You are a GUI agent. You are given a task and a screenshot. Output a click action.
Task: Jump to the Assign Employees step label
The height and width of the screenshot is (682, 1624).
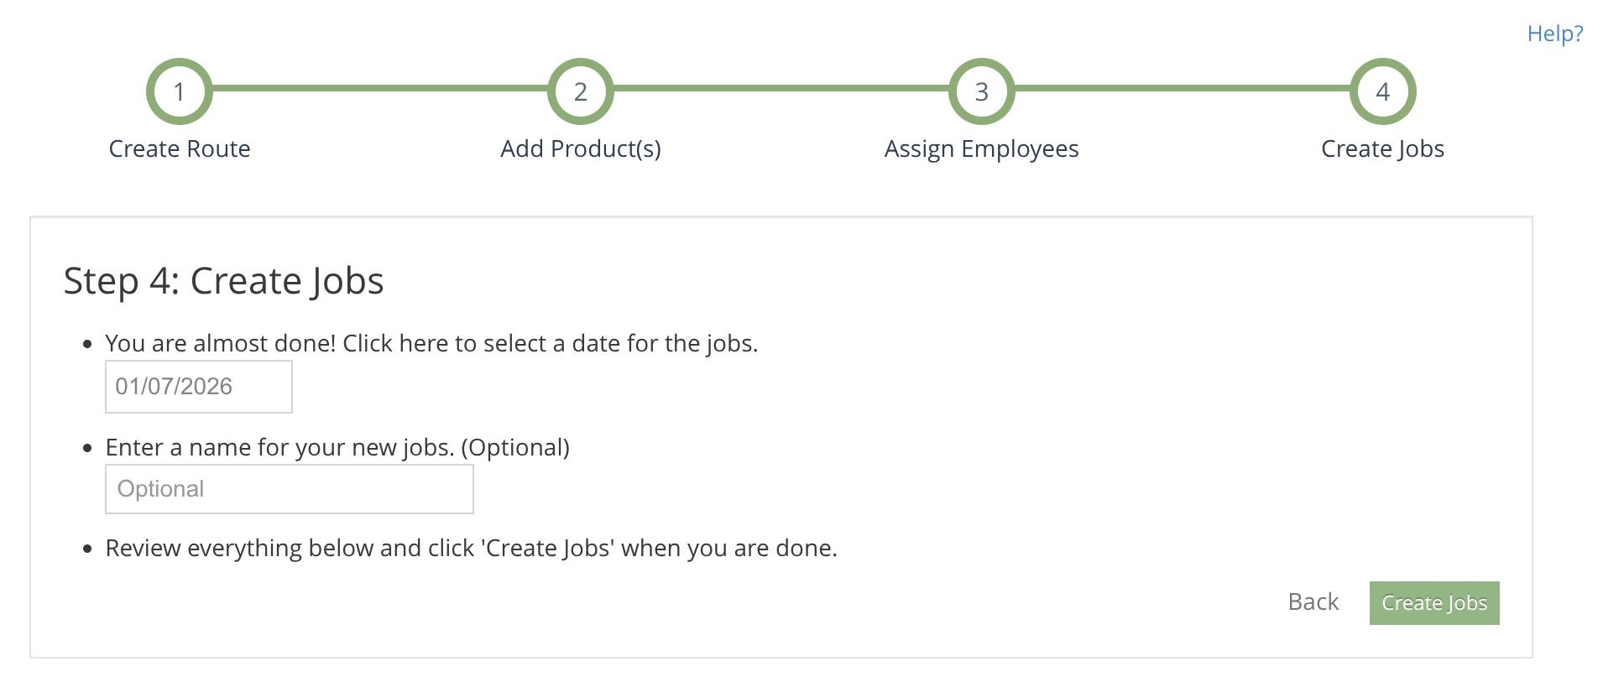tap(981, 148)
